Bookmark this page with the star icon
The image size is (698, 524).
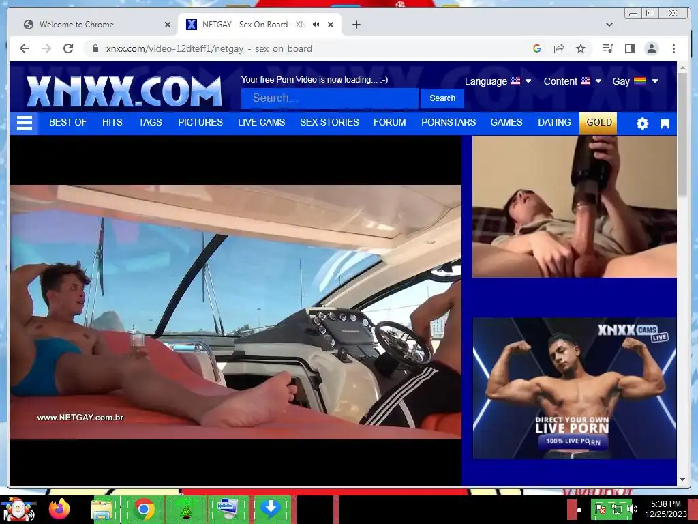tap(581, 48)
